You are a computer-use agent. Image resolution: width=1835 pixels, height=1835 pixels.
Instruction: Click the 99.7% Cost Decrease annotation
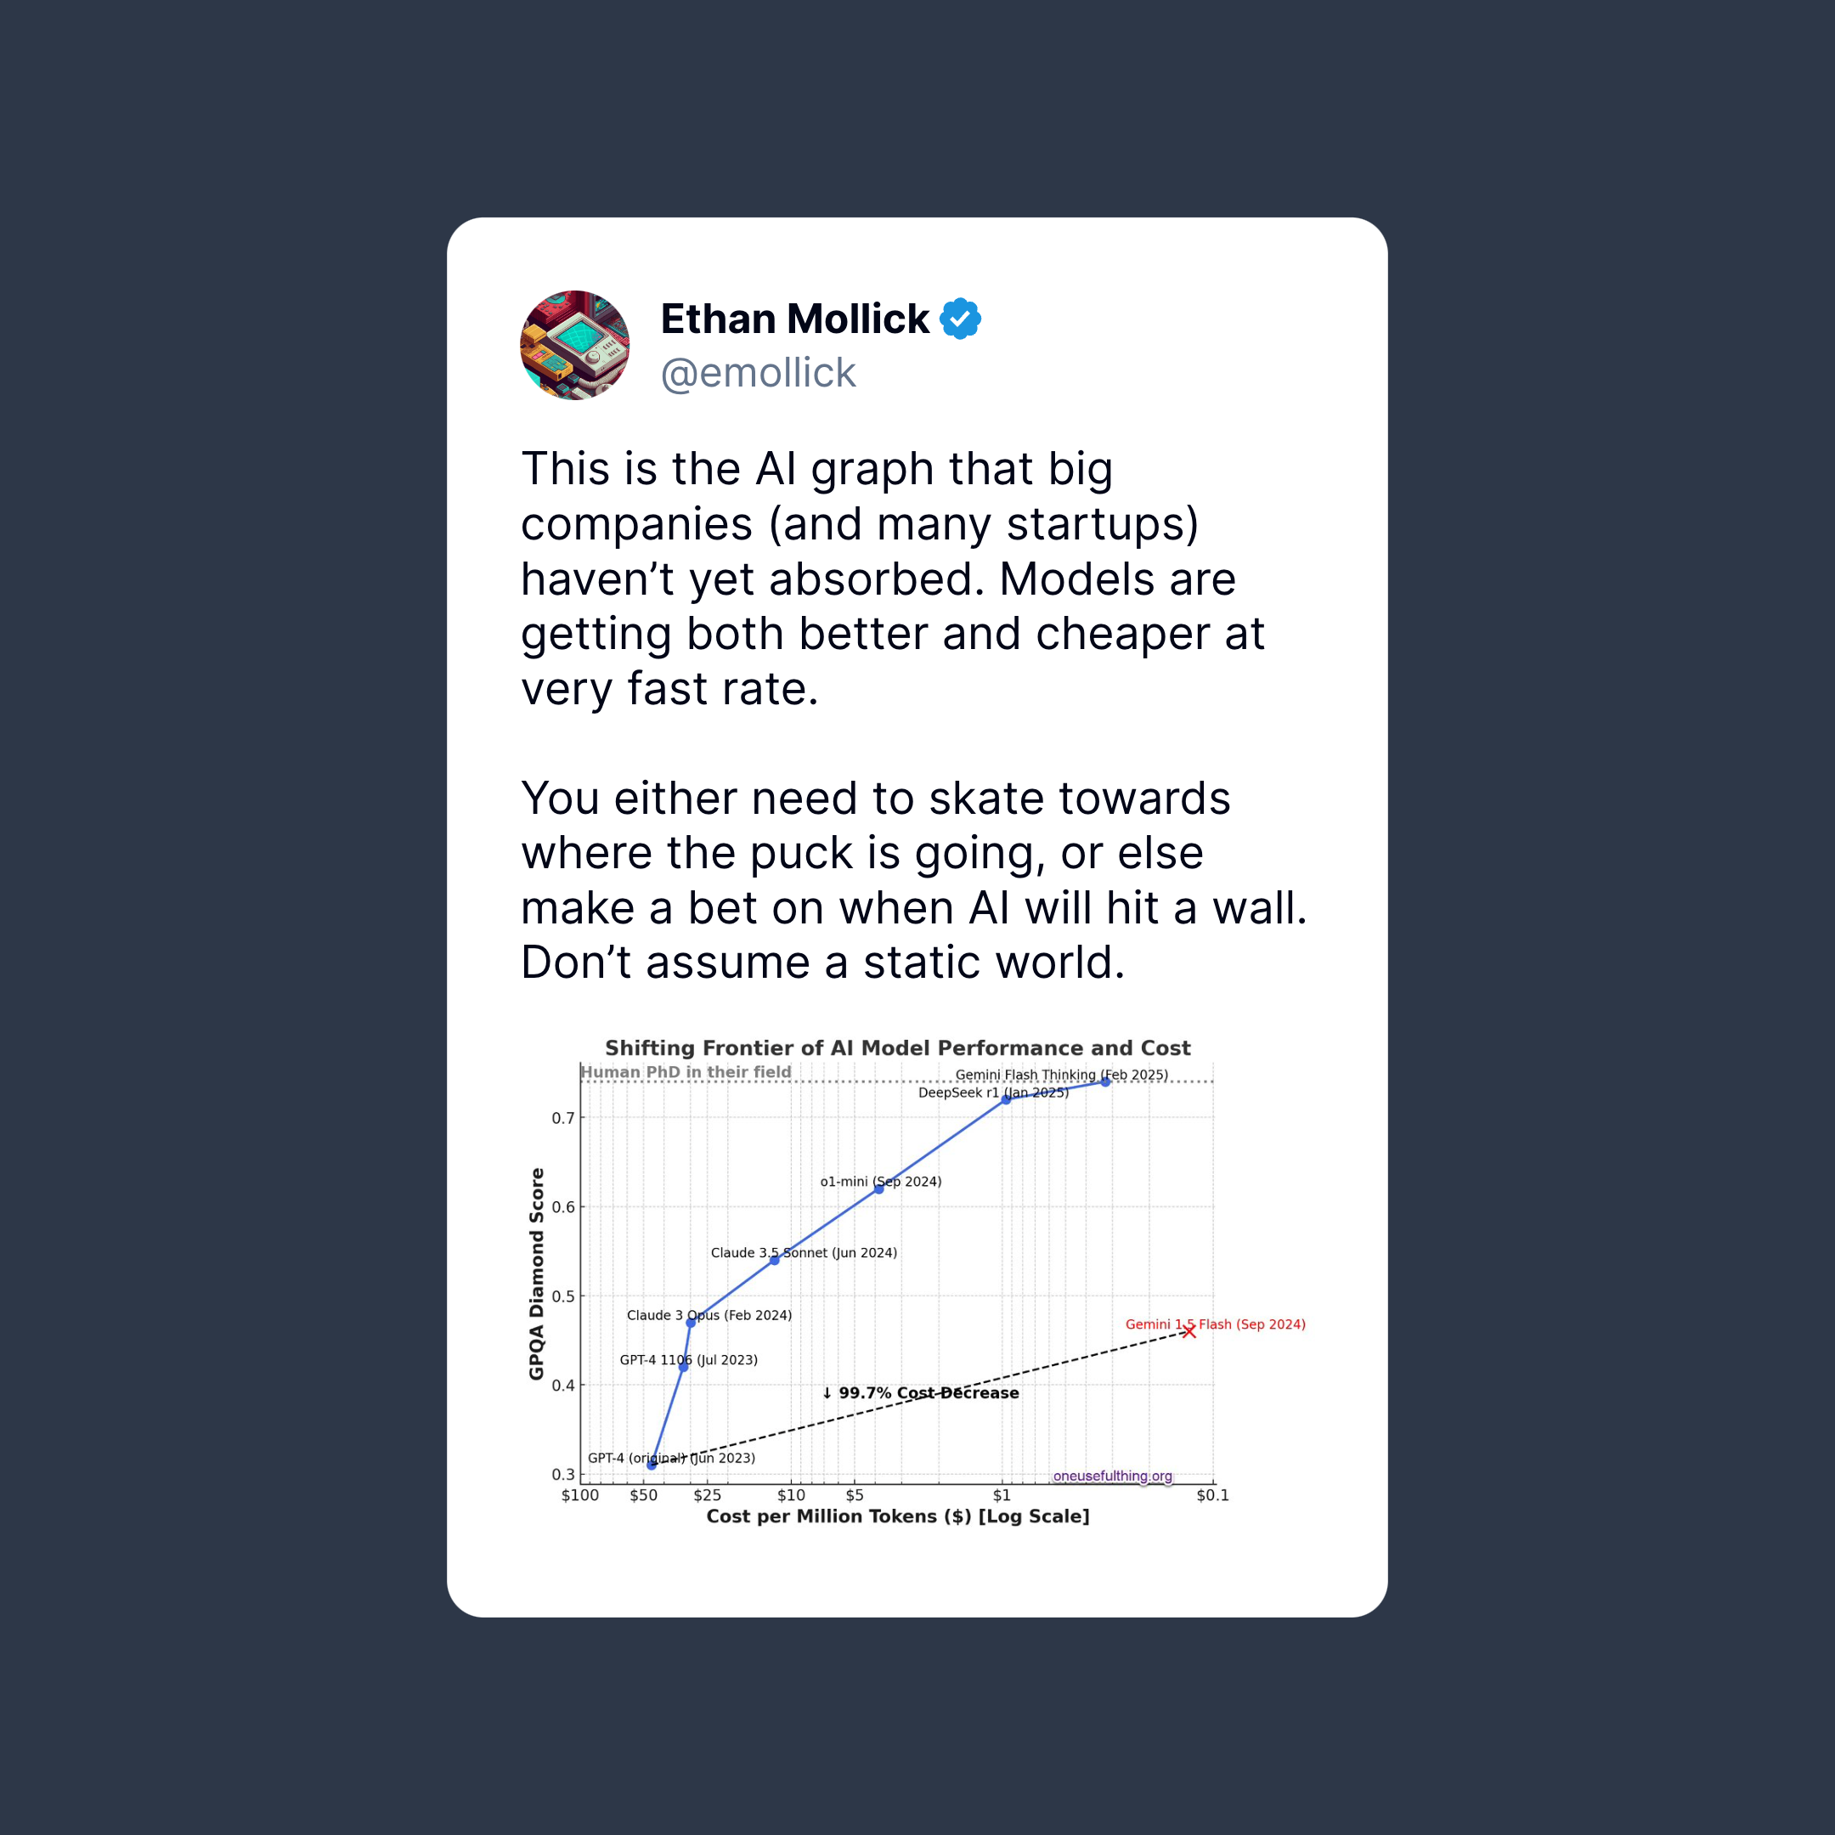[920, 1392]
